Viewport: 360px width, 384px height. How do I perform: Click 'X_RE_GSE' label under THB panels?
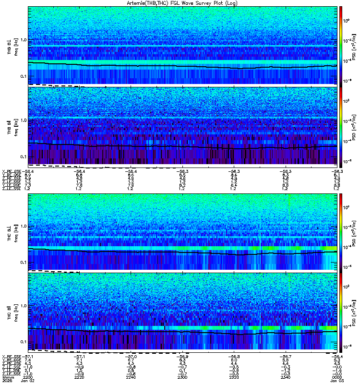pos(12,171)
